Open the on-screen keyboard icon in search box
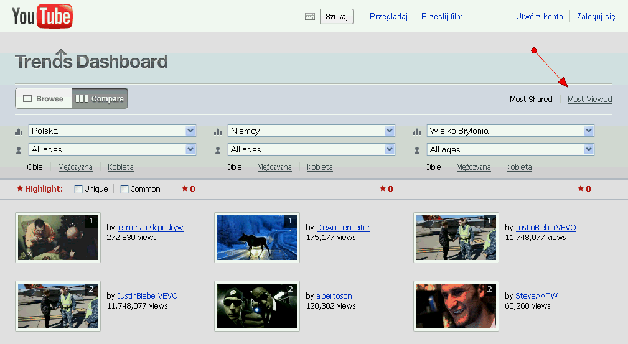Image resolution: width=628 pixels, height=344 pixels. tap(310, 16)
